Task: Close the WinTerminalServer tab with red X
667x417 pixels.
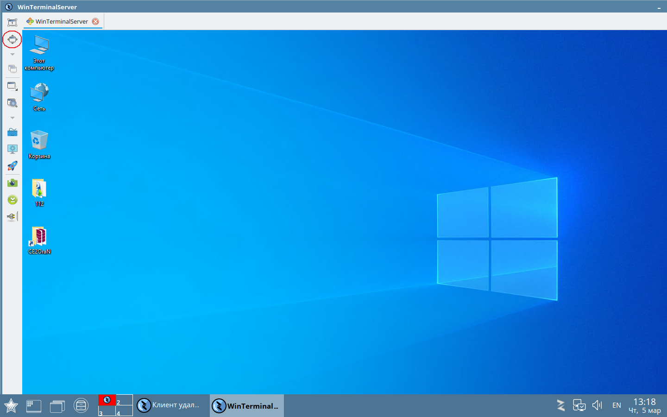Action: [x=95, y=21]
